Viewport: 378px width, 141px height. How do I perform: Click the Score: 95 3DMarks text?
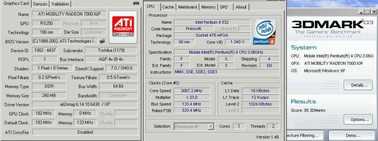[x=308, y=110]
